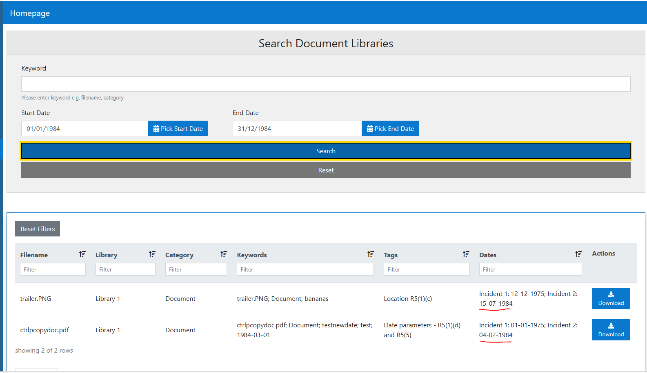Screen dimensions: 647x373
Task: Click the Library 1 cell in trailer.PNG row
Action: 108,298
